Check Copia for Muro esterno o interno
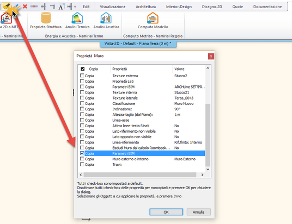Viewport: 292px width, 224px height. point(82,159)
